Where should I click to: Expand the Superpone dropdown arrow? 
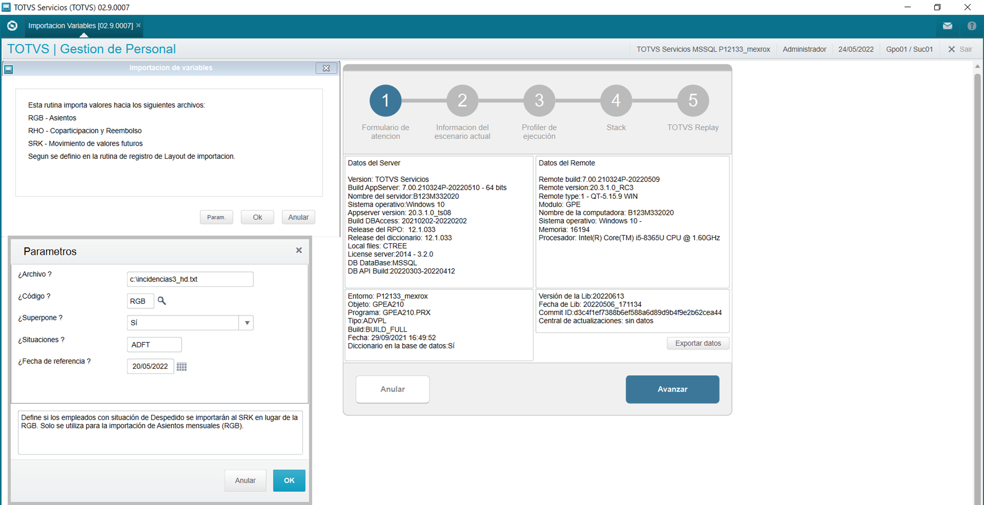(x=247, y=323)
